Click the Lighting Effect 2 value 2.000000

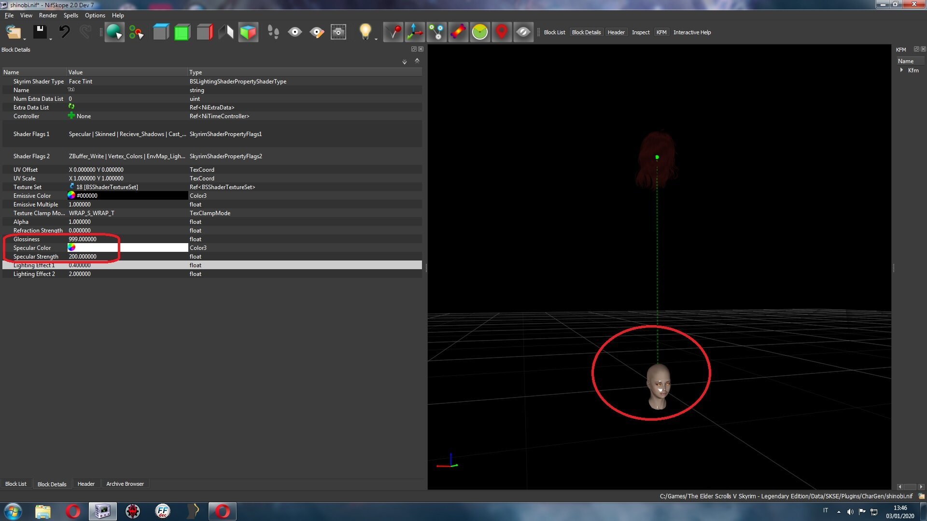pos(80,274)
